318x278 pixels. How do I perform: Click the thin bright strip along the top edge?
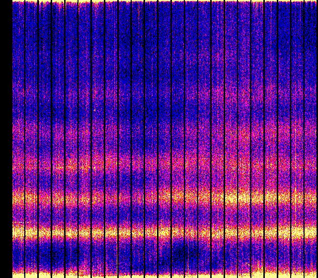point(164,1)
